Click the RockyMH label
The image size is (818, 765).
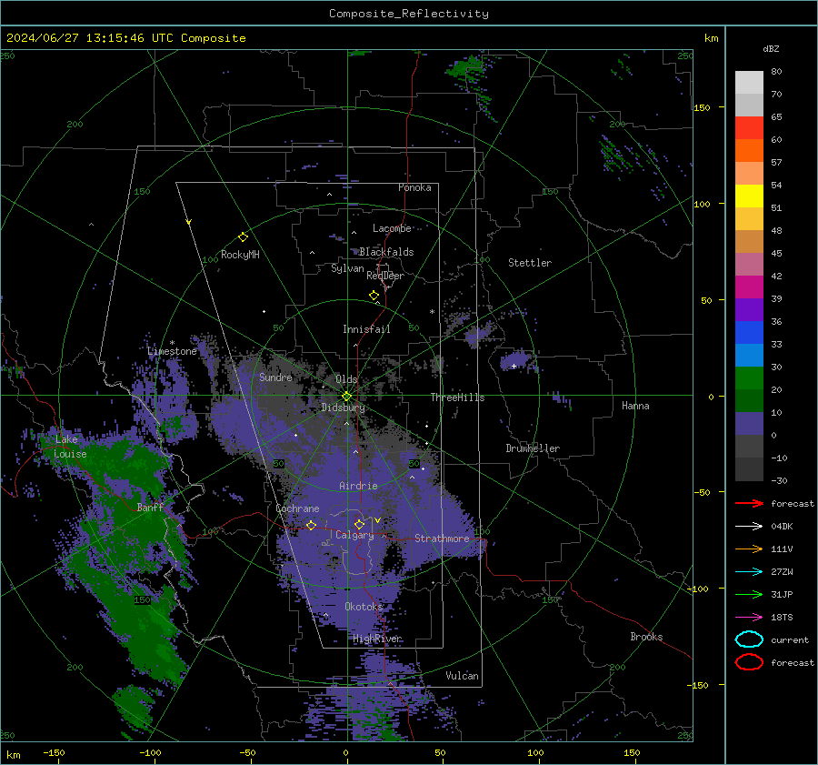point(240,255)
